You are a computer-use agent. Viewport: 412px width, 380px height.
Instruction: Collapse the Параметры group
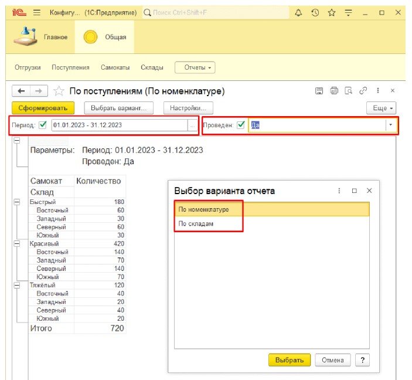17,140
